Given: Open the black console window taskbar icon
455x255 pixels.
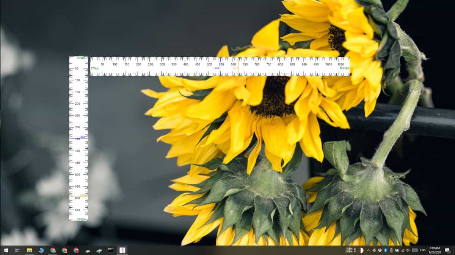Looking at the screenshot, I should (x=110, y=250).
